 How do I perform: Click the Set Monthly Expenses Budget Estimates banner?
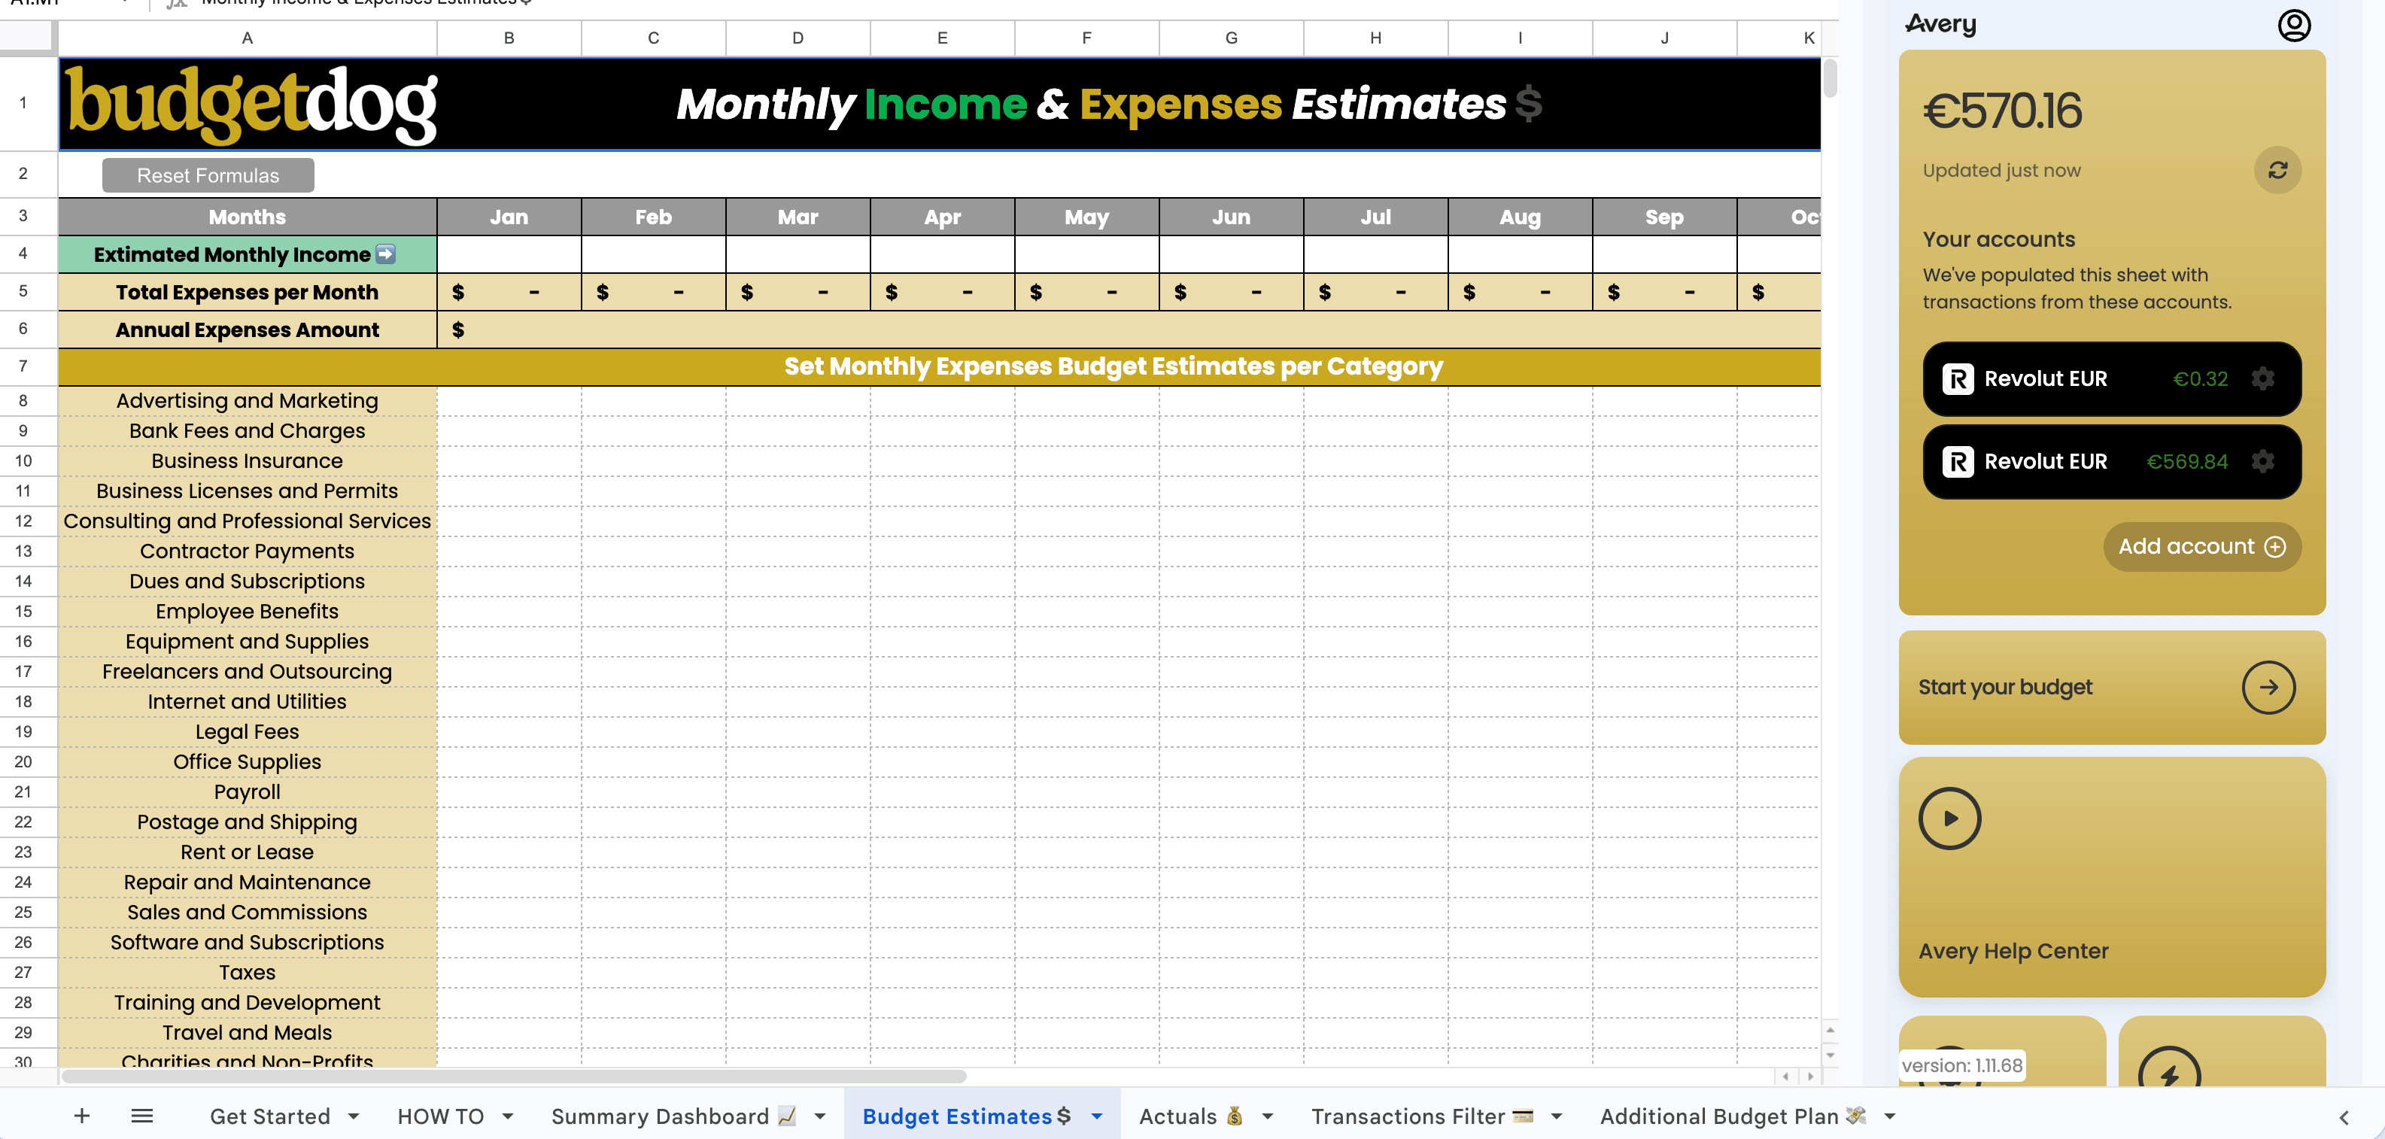[x=939, y=366]
